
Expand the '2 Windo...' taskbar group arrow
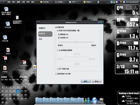pyautogui.click(x=52, y=2)
